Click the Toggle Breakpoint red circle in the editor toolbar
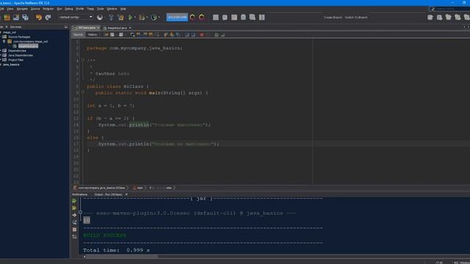Screen dimensions: 470x264 coord(202,34)
